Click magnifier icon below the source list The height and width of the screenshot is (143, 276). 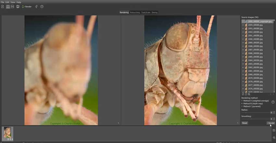pyautogui.click(x=249, y=94)
